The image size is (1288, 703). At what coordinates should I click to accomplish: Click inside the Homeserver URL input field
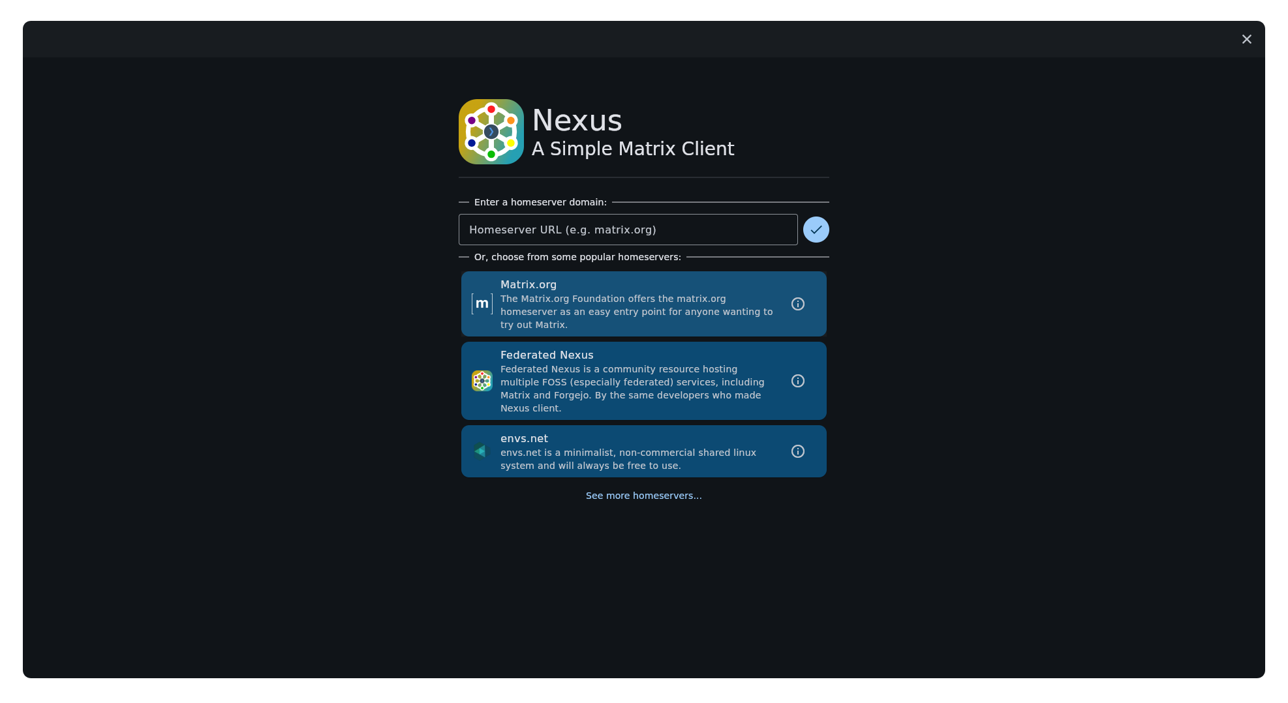point(628,230)
